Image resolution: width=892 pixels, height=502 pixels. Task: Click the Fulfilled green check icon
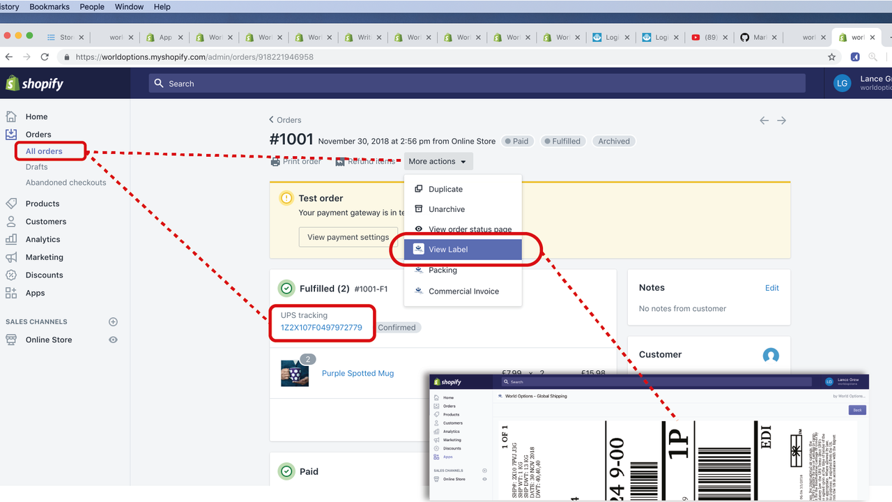point(286,288)
